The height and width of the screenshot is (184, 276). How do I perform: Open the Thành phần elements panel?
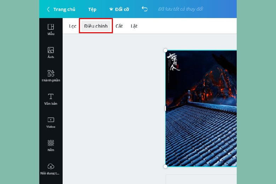51,76
